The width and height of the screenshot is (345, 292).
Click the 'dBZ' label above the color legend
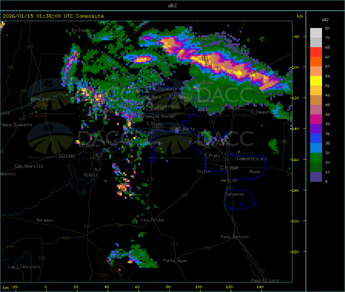pos(325,20)
